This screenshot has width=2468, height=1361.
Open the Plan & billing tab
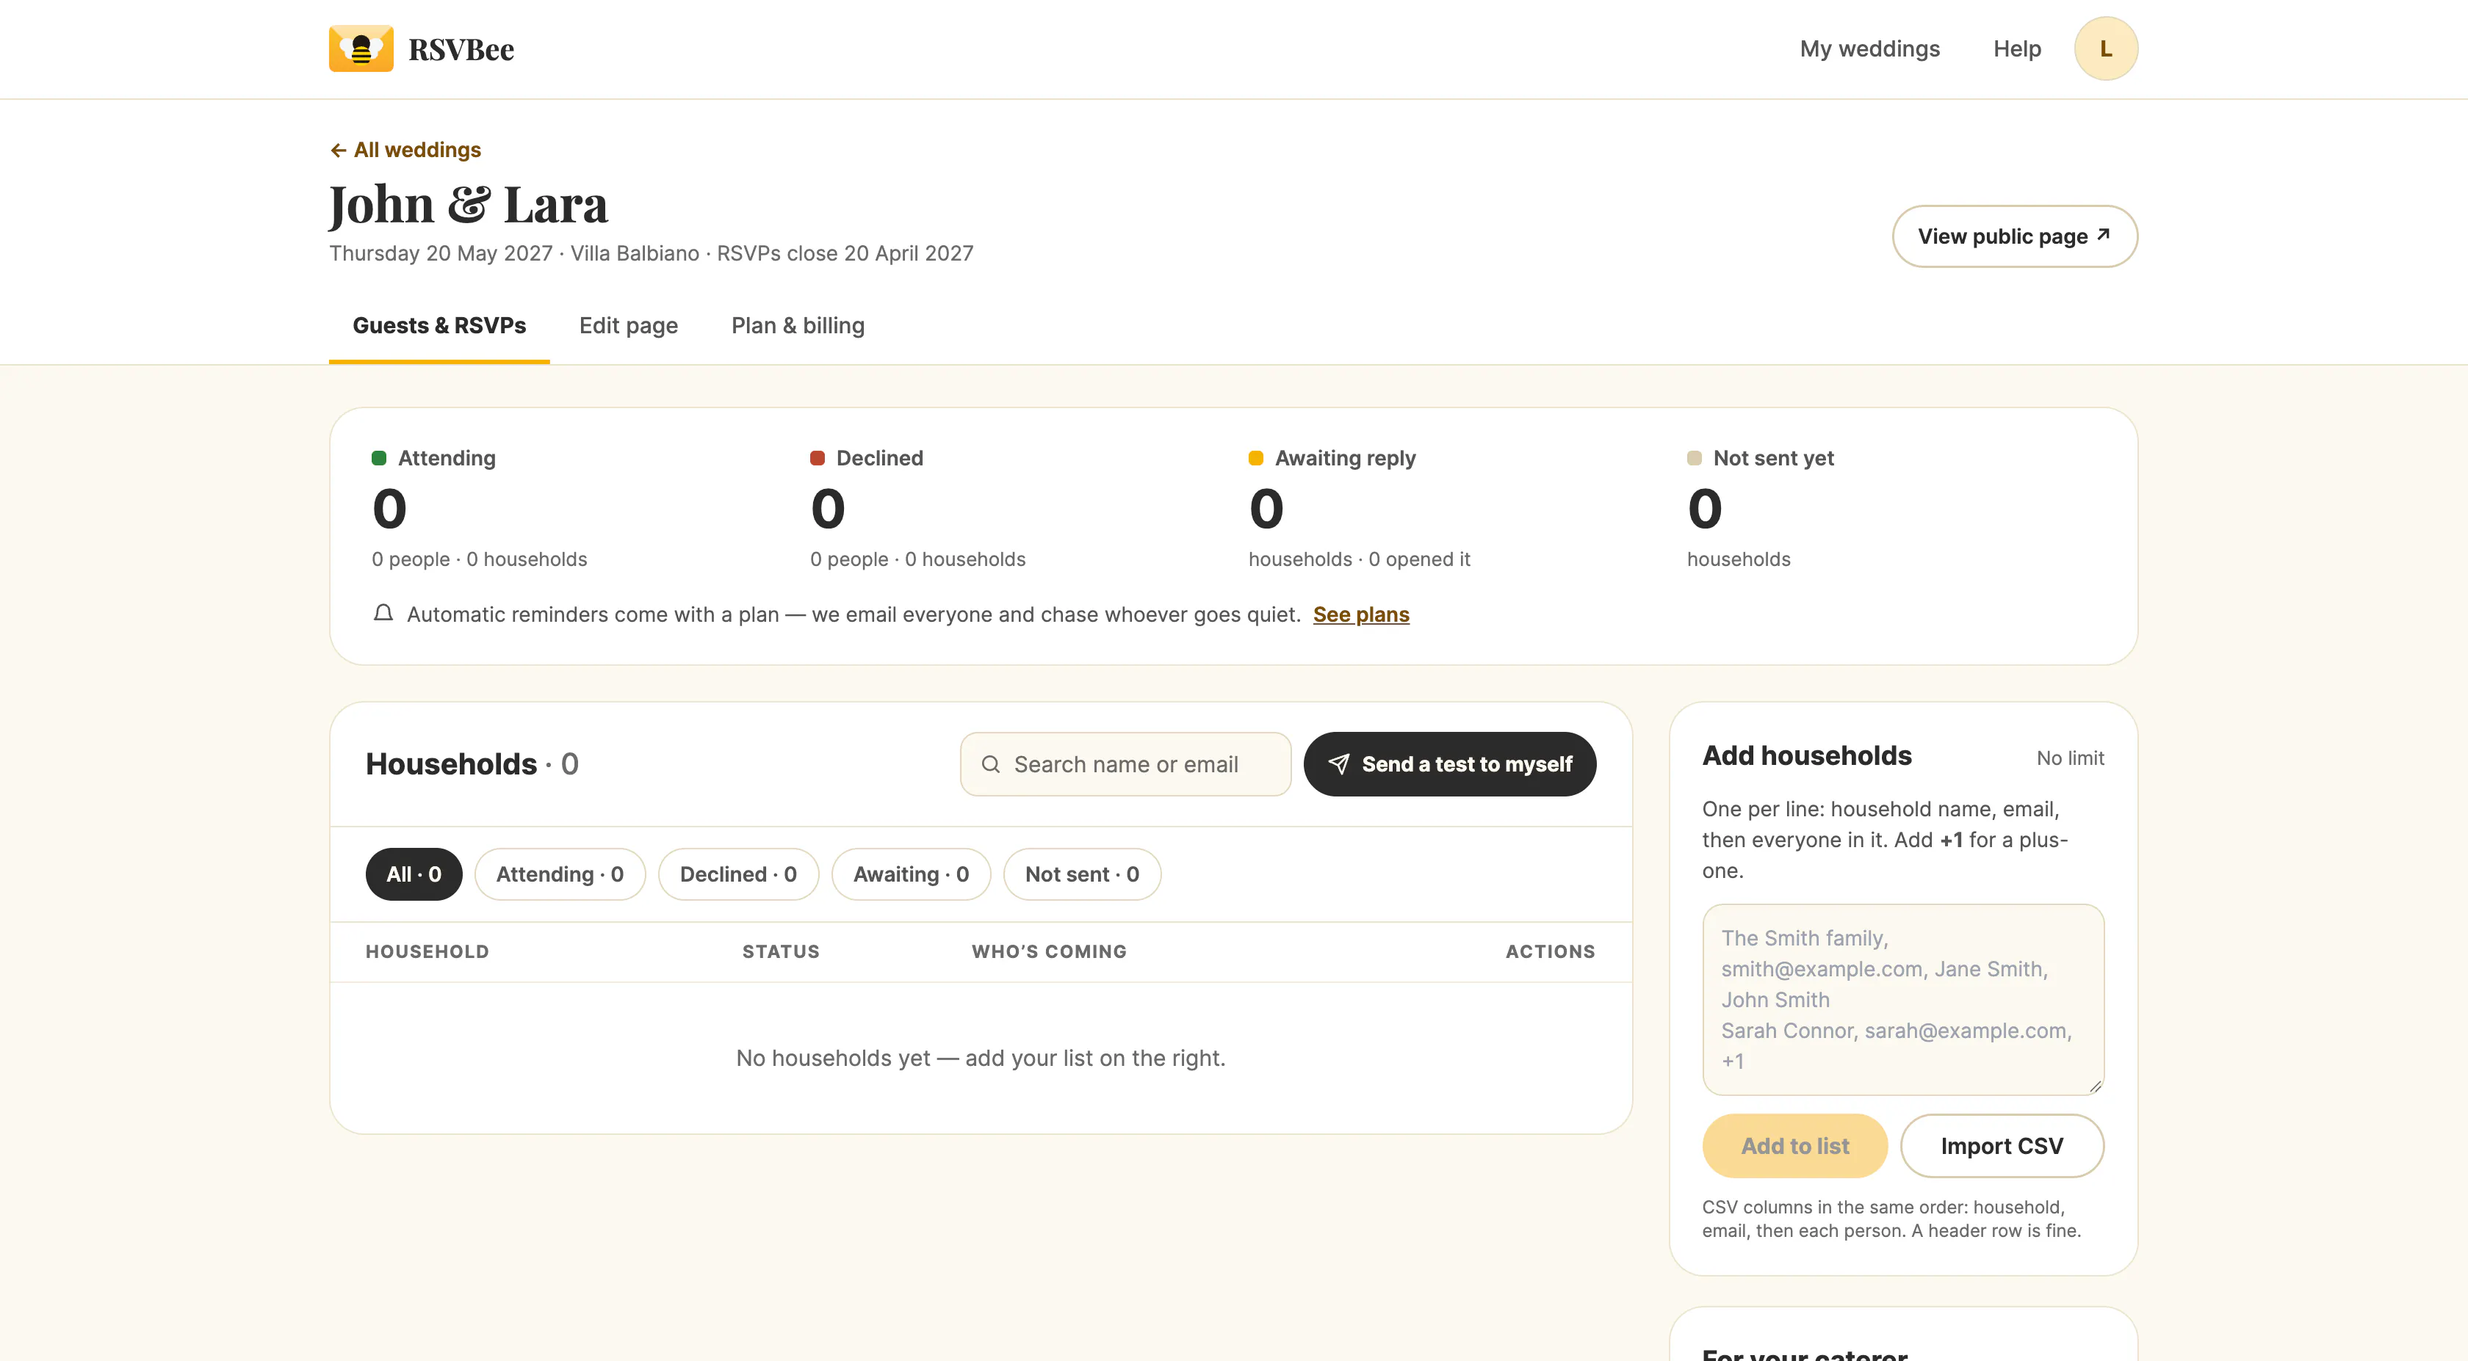tap(797, 326)
